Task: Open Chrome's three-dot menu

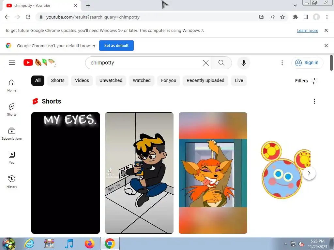Action: pyautogui.click(x=327, y=17)
